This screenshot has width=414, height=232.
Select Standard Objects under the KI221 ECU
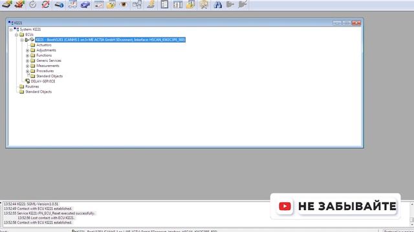point(49,76)
